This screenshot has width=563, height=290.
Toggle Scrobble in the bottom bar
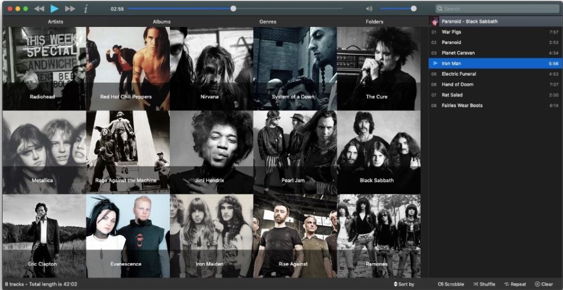[451, 285]
